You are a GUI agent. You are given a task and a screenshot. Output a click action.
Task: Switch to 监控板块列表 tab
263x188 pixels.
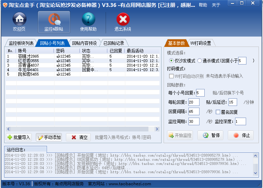coord(21,43)
